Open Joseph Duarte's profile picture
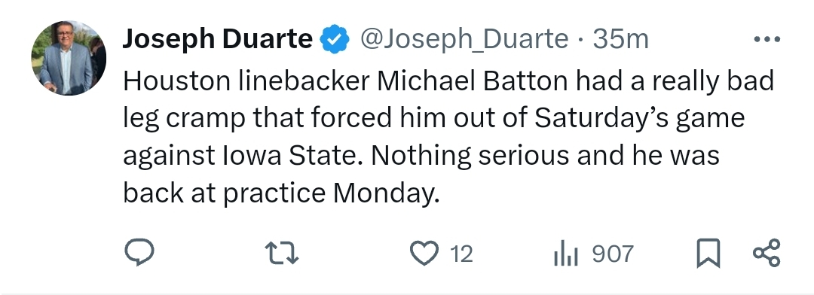This screenshot has height=295, width=814. pos(69,58)
